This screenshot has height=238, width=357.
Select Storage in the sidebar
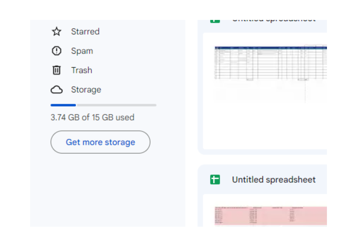(x=86, y=90)
